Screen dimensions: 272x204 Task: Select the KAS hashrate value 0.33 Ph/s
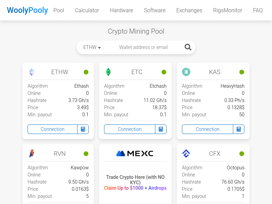(x=234, y=100)
